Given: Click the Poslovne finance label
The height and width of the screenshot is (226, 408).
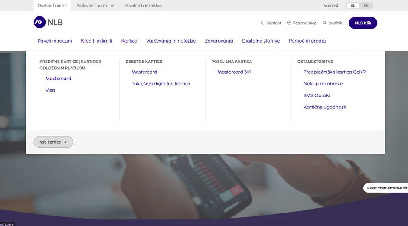Looking at the screenshot, I should pyautogui.click(x=92, y=6).
